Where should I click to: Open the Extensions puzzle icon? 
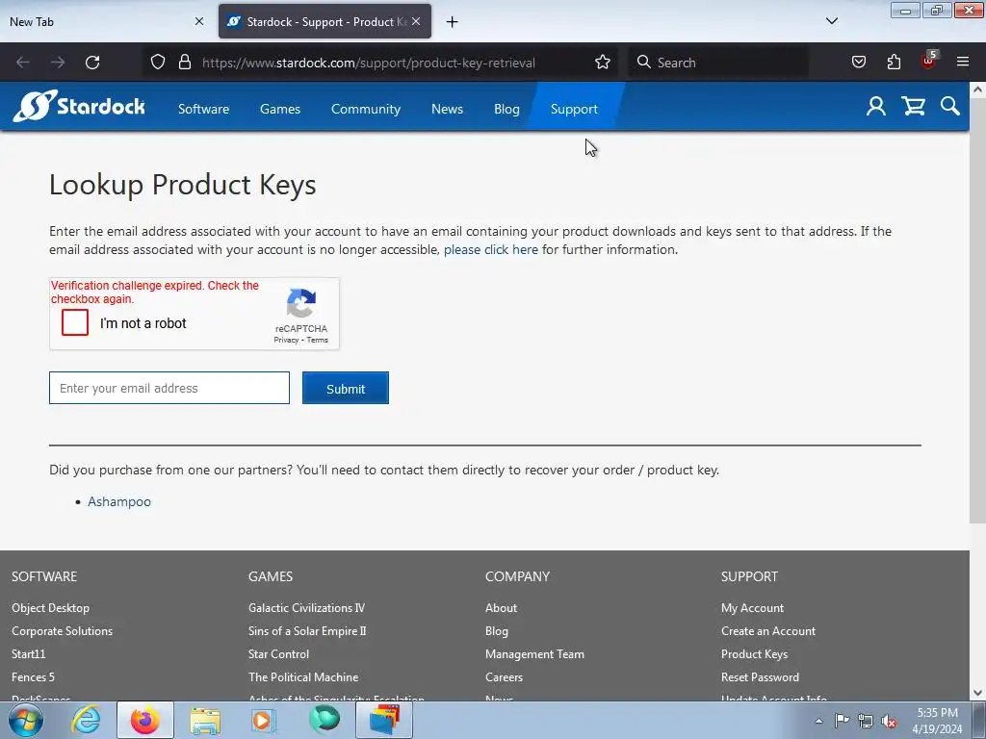point(894,63)
